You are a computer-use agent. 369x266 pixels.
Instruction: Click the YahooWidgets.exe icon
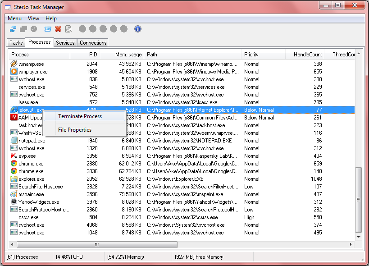[14, 202]
